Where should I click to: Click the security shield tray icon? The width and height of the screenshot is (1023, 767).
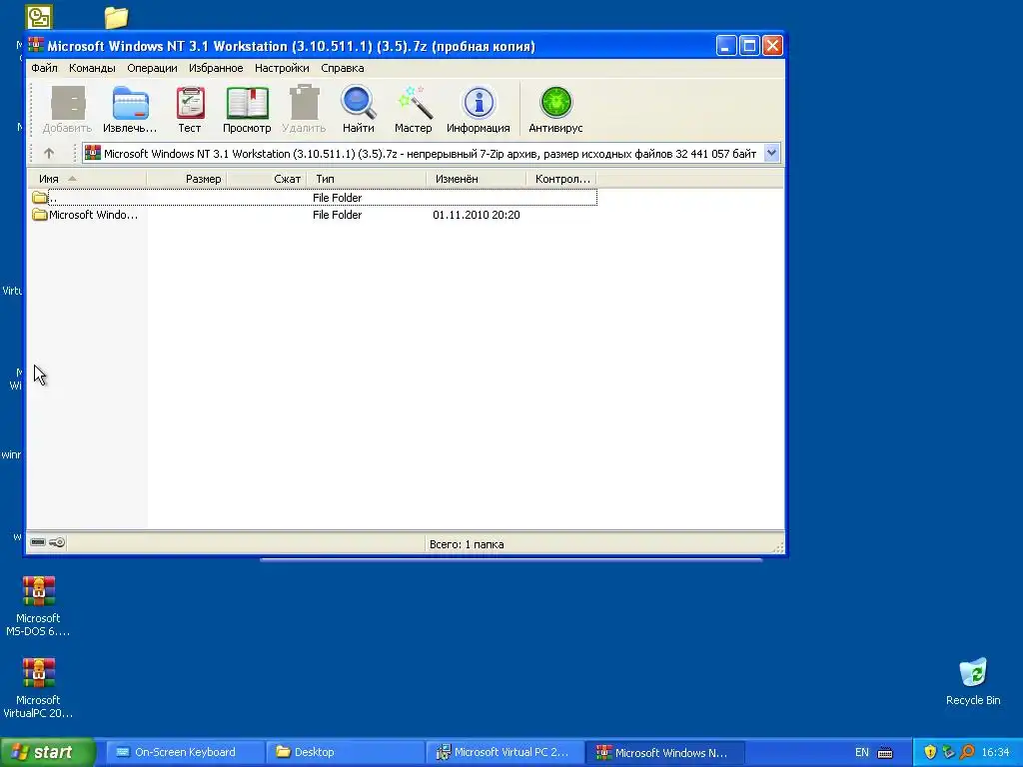(x=930, y=752)
